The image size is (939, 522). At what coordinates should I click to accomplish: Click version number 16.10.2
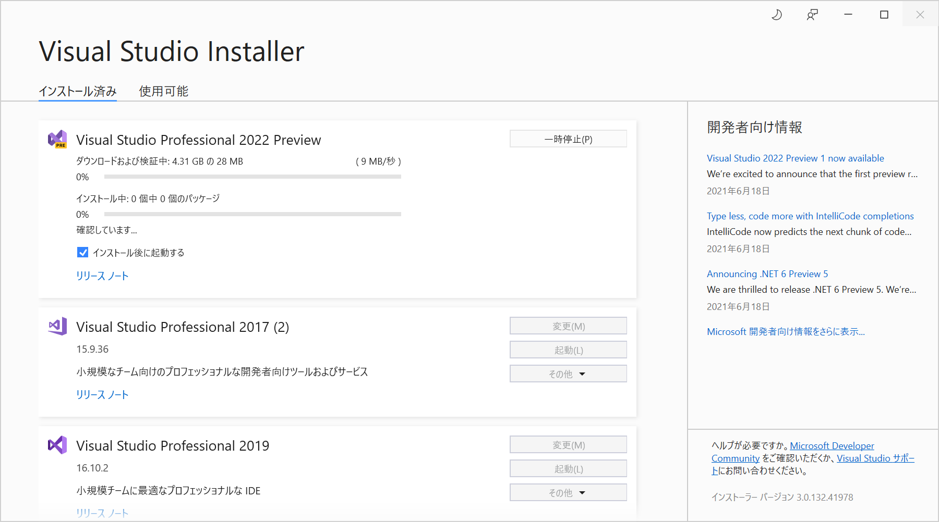point(92,468)
